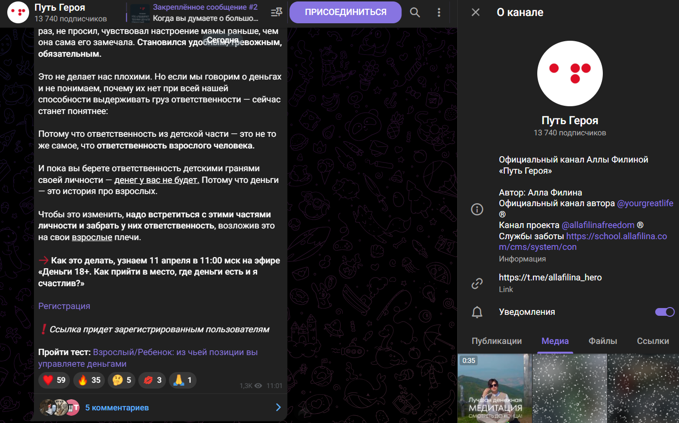Click the 11:01 message timestamp
The height and width of the screenshot is (423, 679).
coord(274,386)
